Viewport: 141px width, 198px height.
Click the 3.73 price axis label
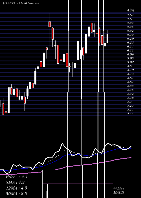[x=130, y=74]
